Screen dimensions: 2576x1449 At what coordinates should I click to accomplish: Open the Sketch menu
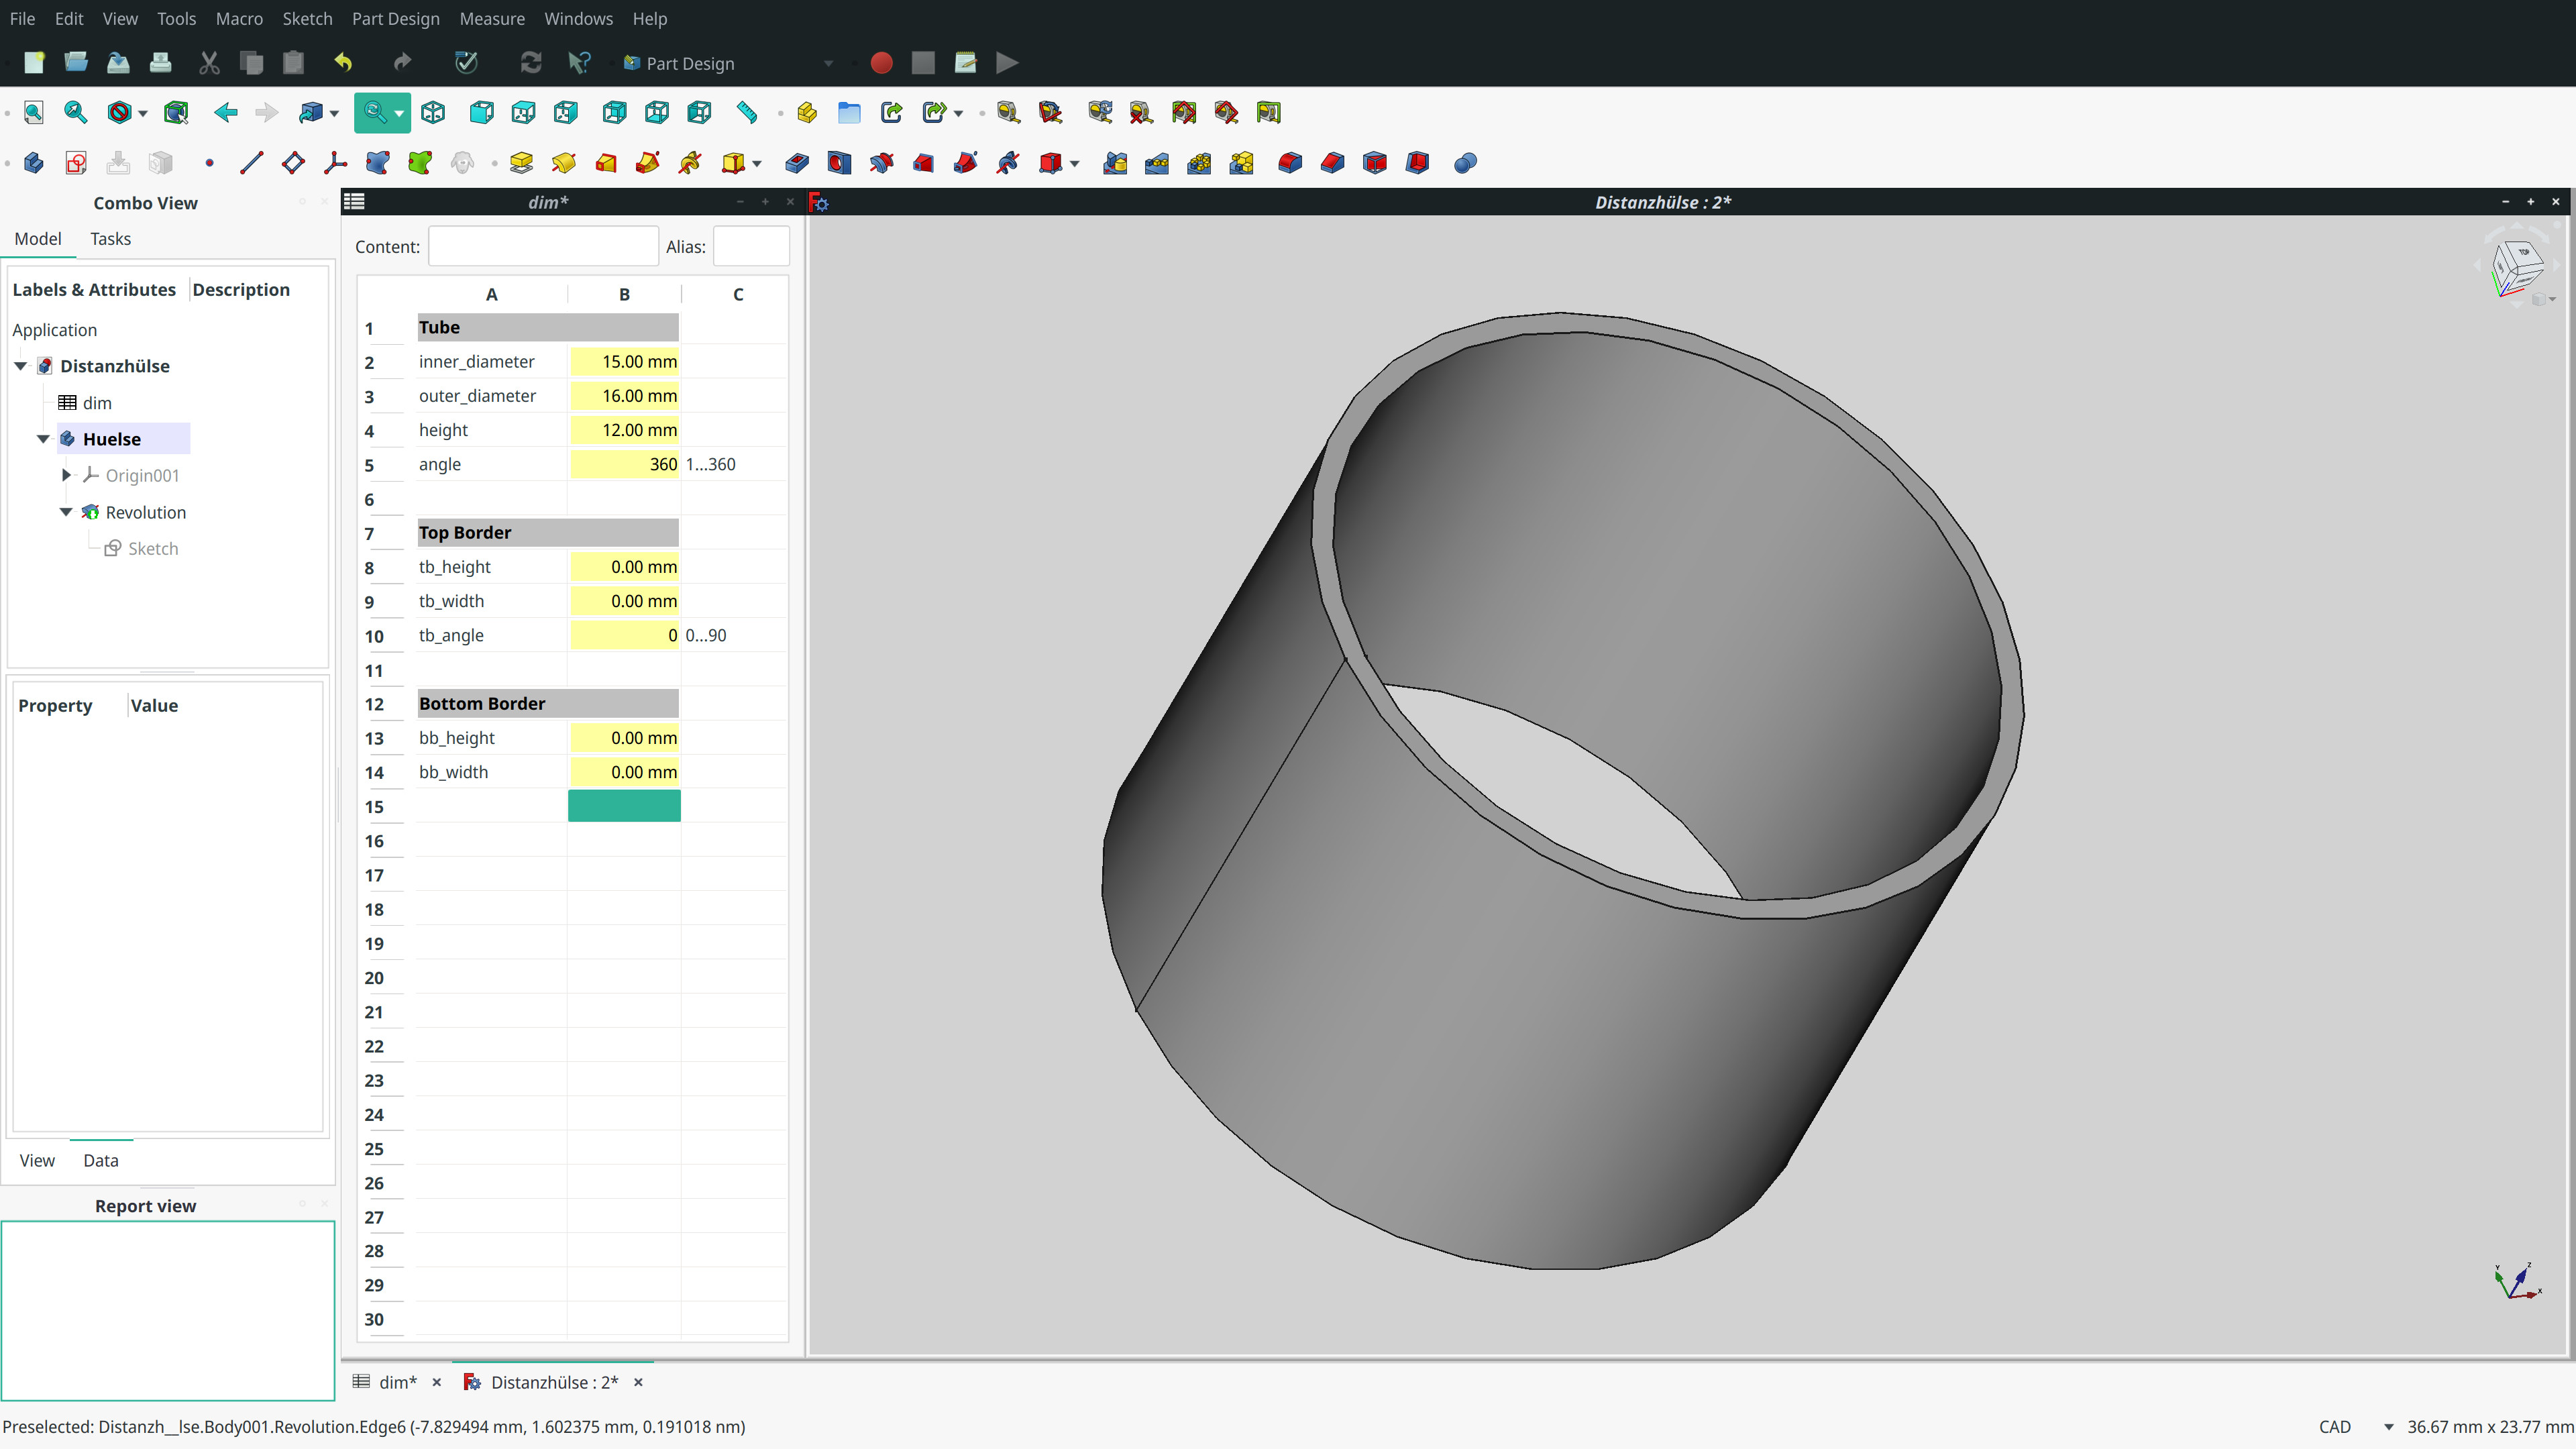pyautogui.click(x=307, y=18)
